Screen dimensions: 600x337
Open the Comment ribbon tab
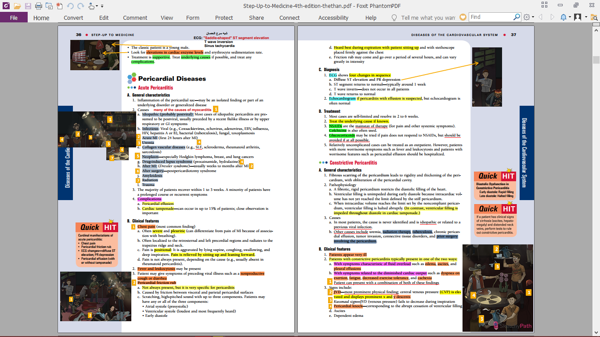pos(135,18)
